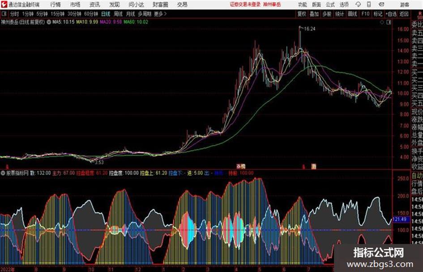Screen dimensions: 423x272
Task: Click the mobile phone icon
Action: coord(369,4)
